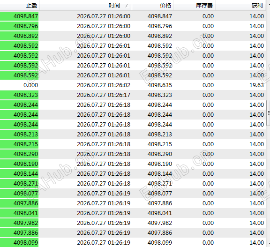The image size is (270, 247).
Task: Click 价格 column value 4098.190
Action: pyautogui.click(x=160, y=164)
